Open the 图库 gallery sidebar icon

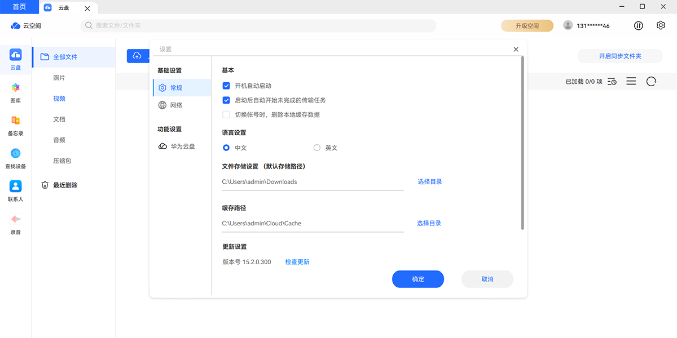click(x=16, y=88)
